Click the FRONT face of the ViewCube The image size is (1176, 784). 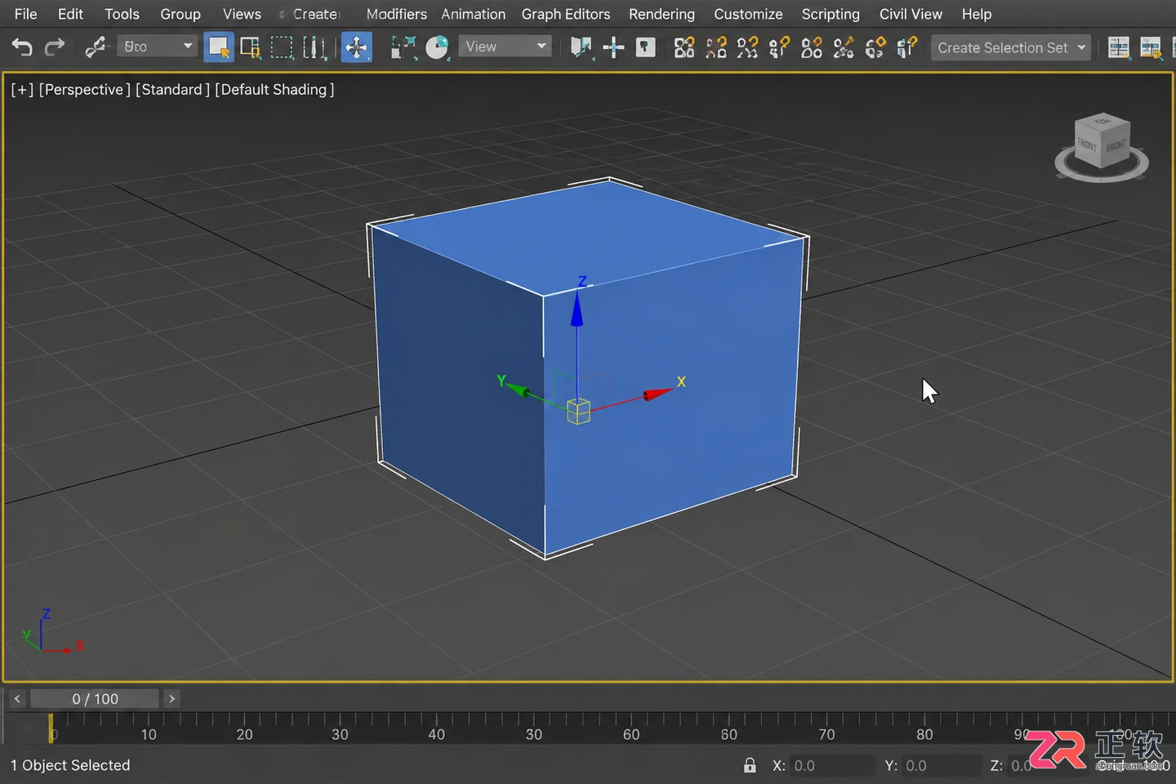(x=1087, y=145)
